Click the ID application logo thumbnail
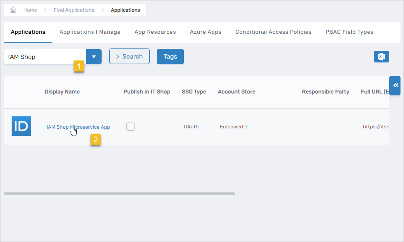 point(21,126)
